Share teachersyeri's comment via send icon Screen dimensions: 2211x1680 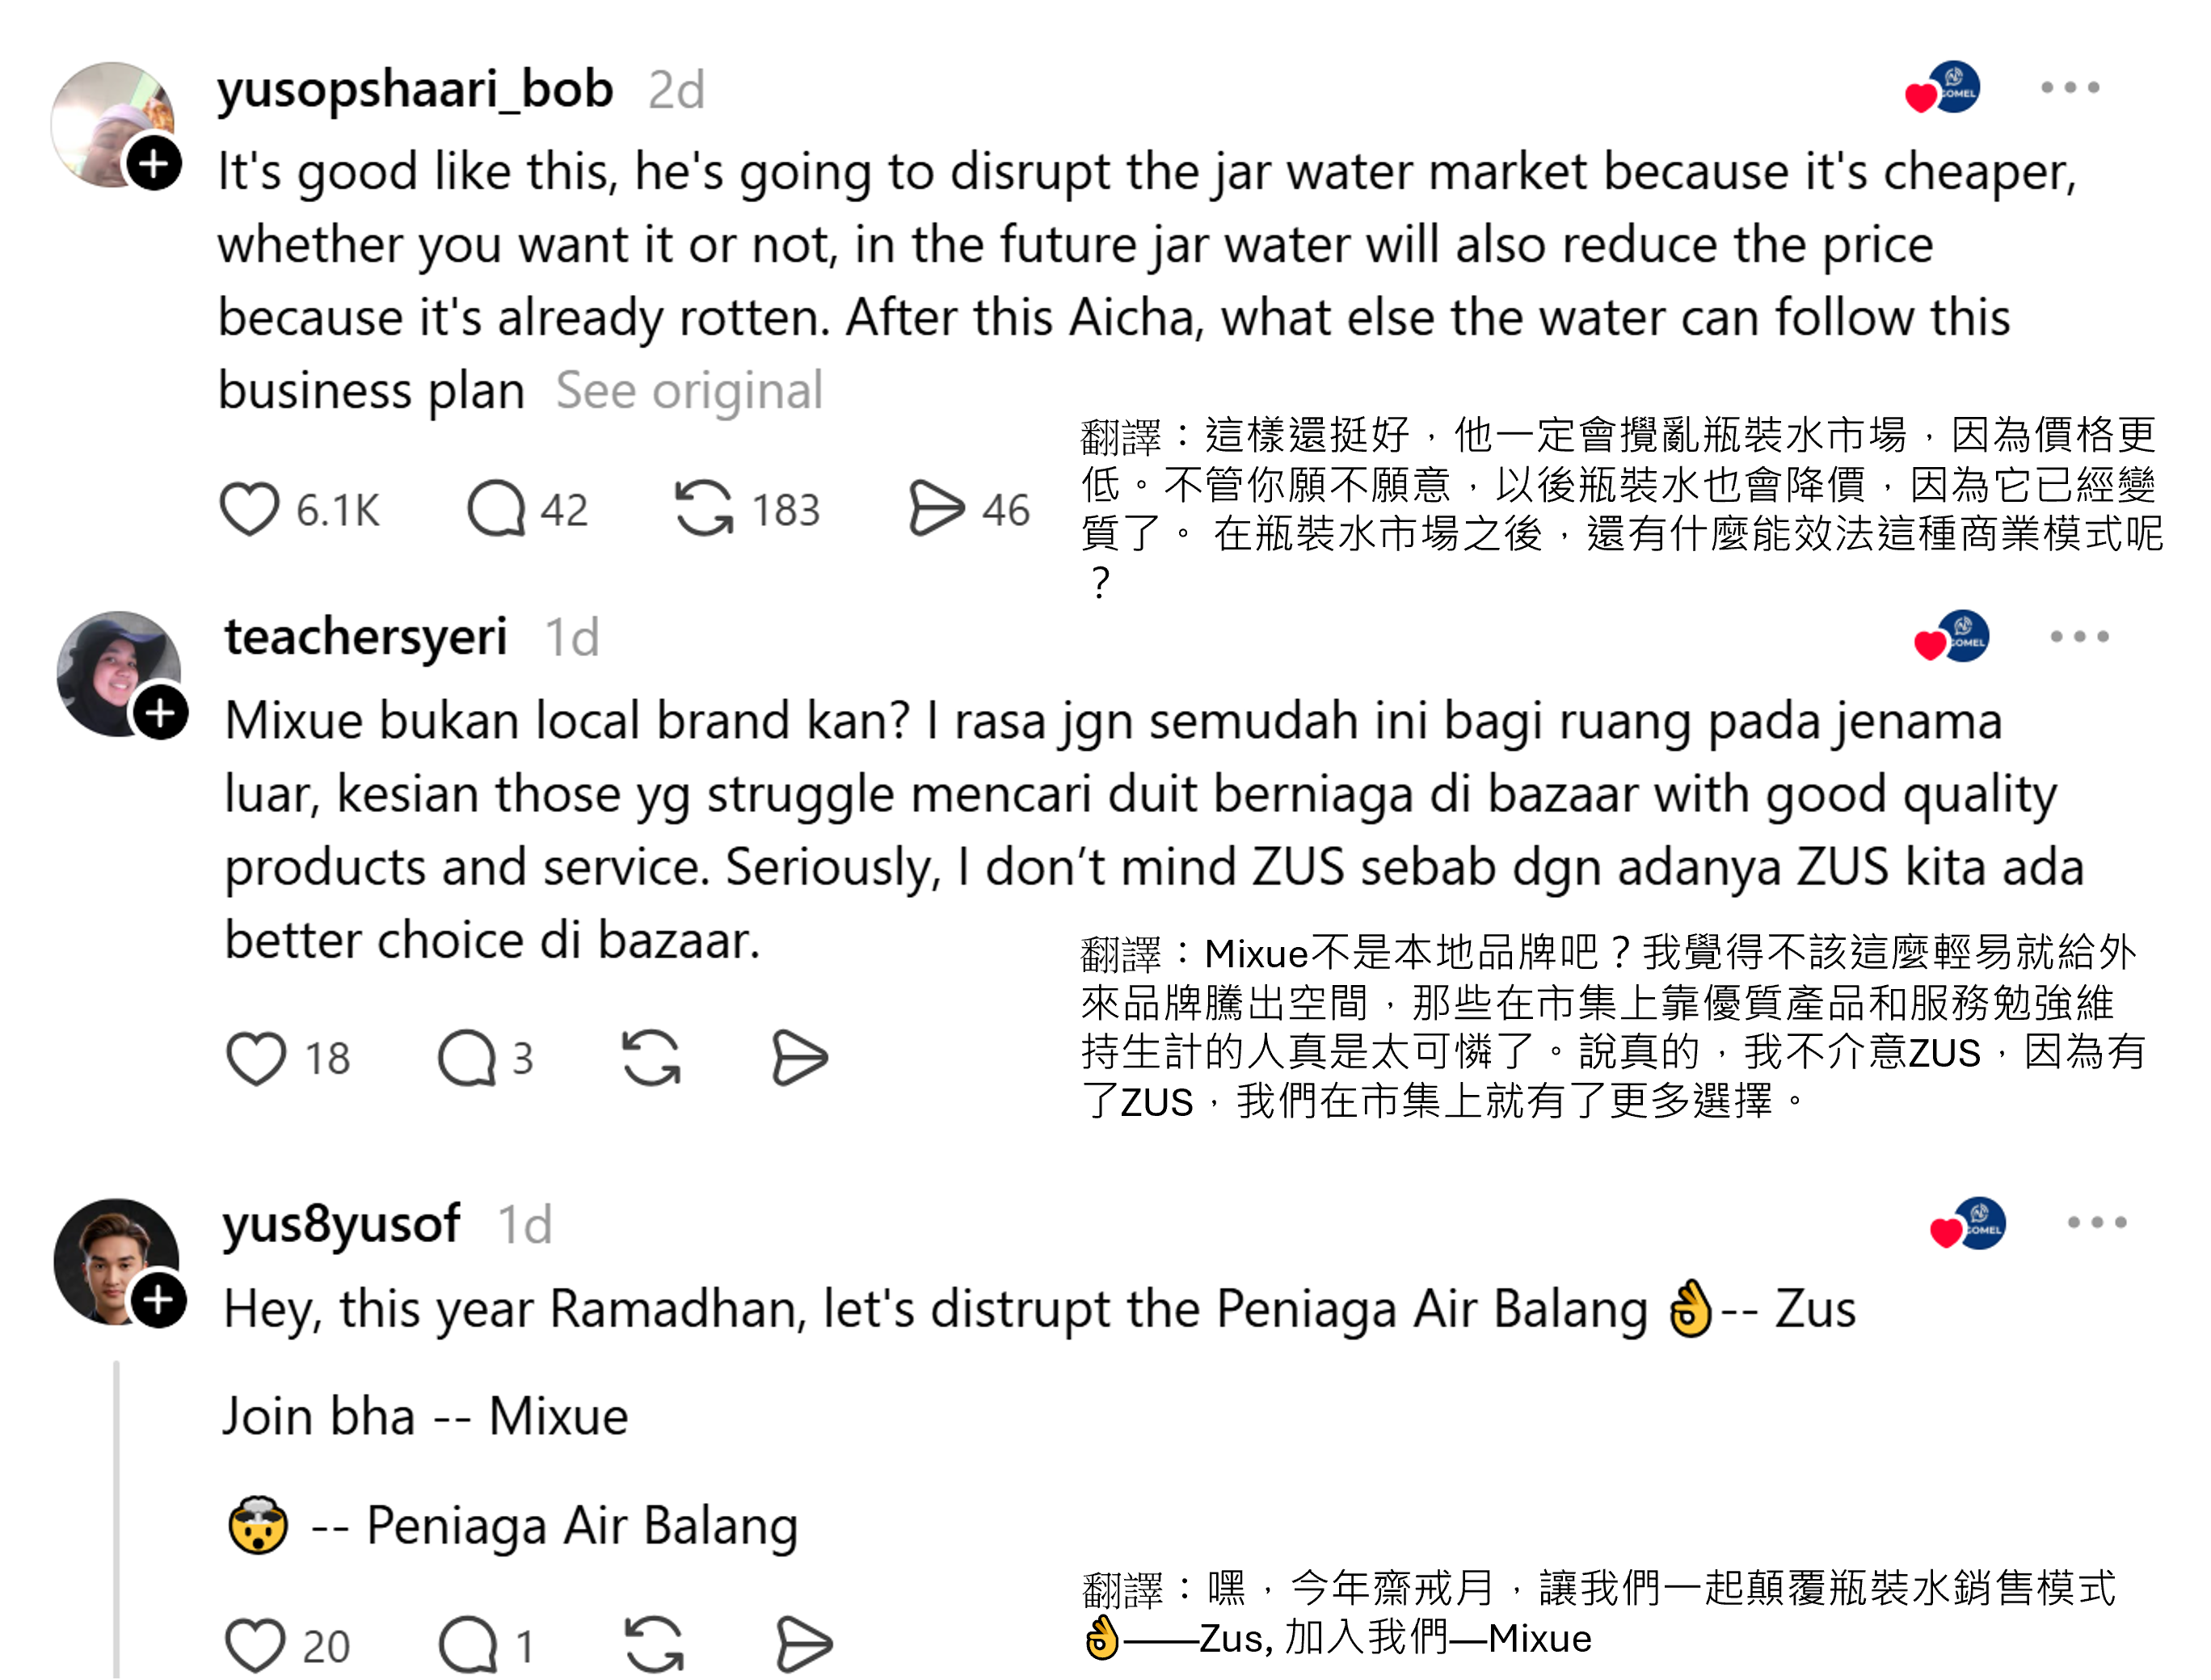(799, 1058)
